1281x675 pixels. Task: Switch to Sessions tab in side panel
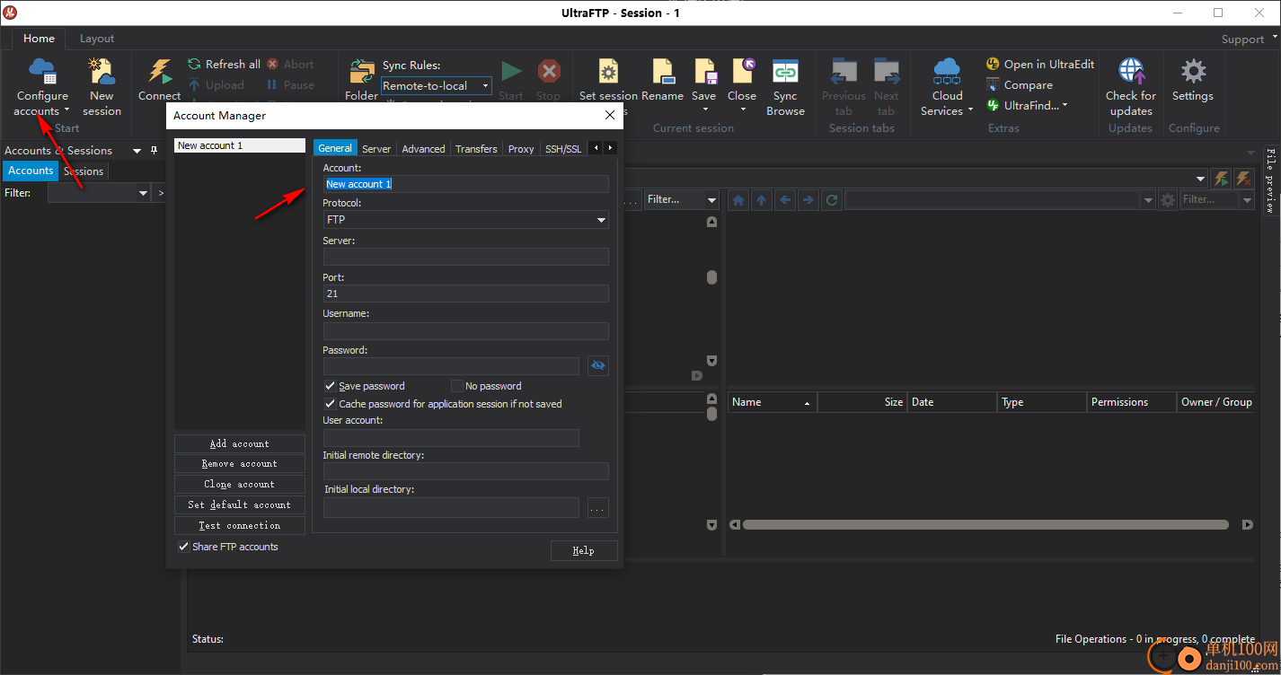(x=84, y=171)
